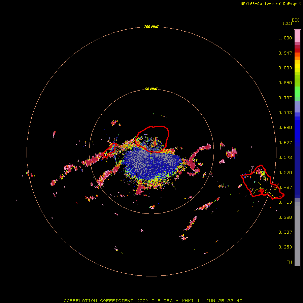Click the gray lower section of color bar
Viewport: 303px width, 303px height.
coord(297,234)
